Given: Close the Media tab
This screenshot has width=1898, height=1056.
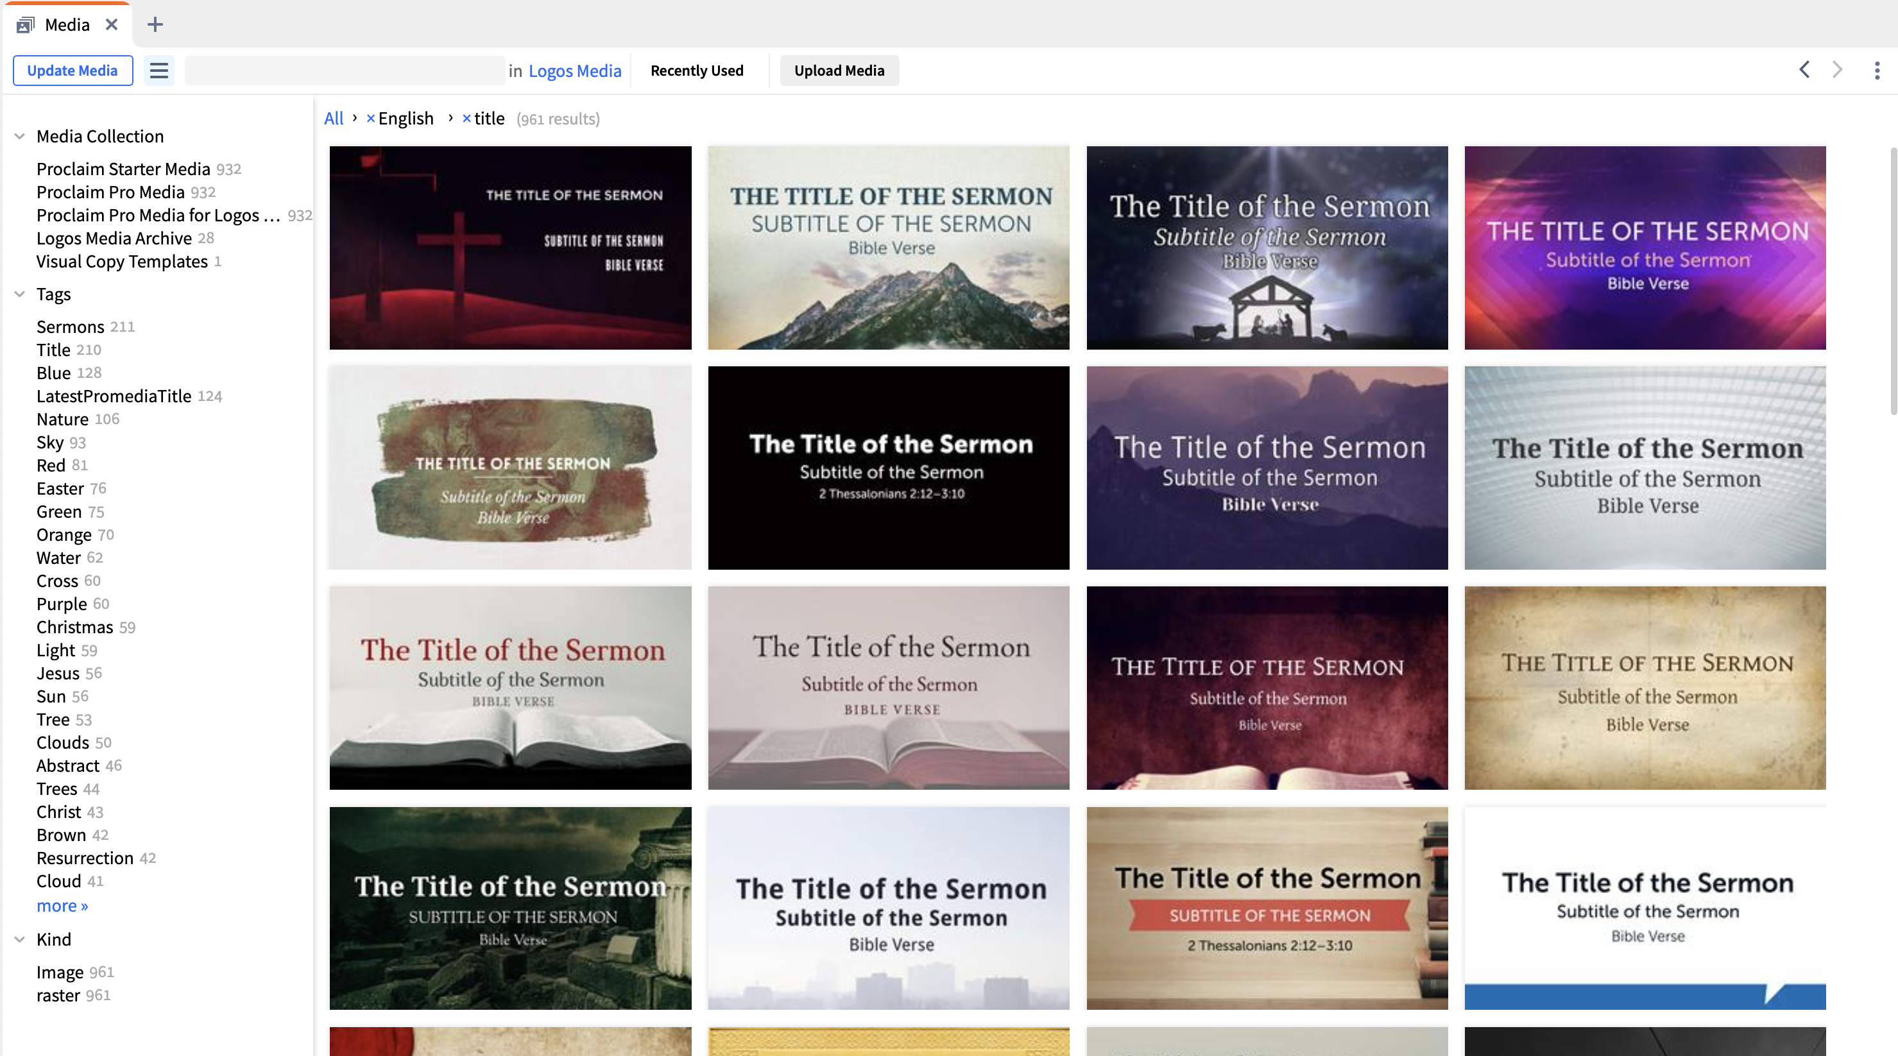Looking at the screenshot, I should [112, 24].
